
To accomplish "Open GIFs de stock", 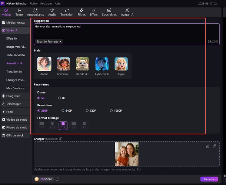I will (16, 135).
